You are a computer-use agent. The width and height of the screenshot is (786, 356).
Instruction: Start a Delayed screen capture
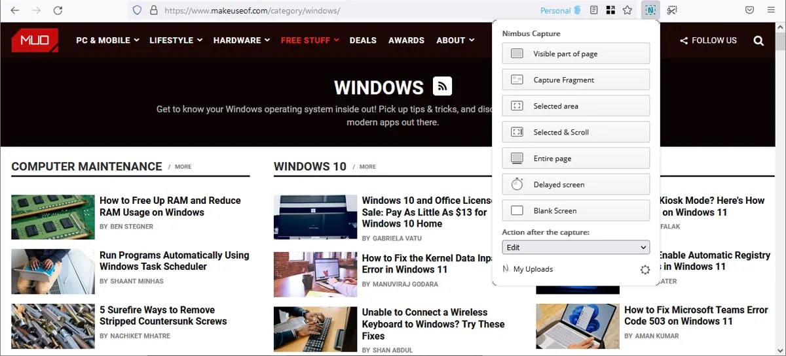pos(576,184)
